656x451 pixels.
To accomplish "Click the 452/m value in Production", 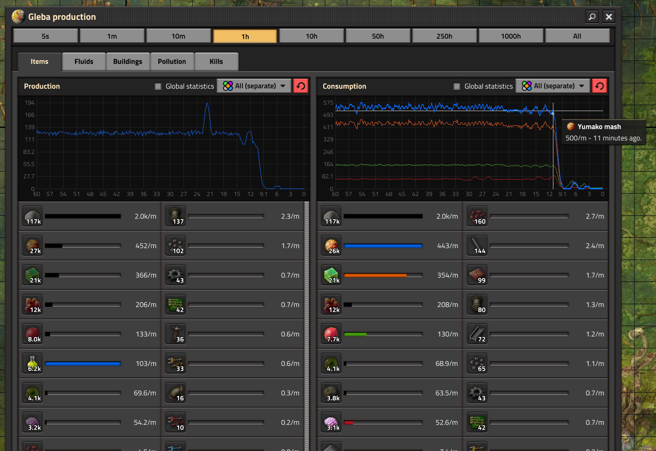I will (x=146, y=246).
